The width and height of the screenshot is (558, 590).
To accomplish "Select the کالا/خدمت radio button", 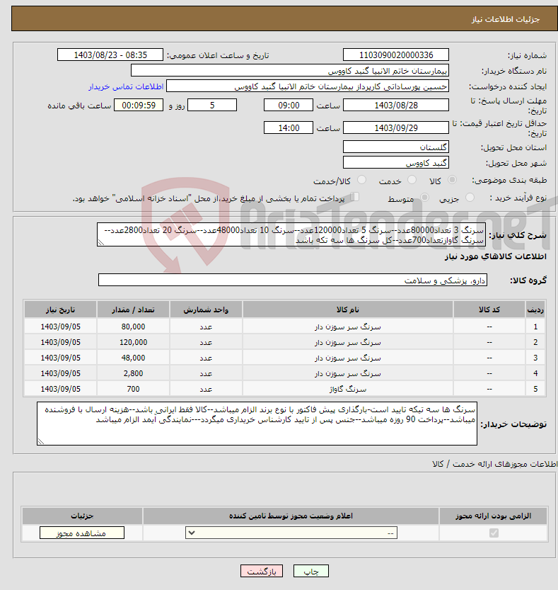I will 361,180.
